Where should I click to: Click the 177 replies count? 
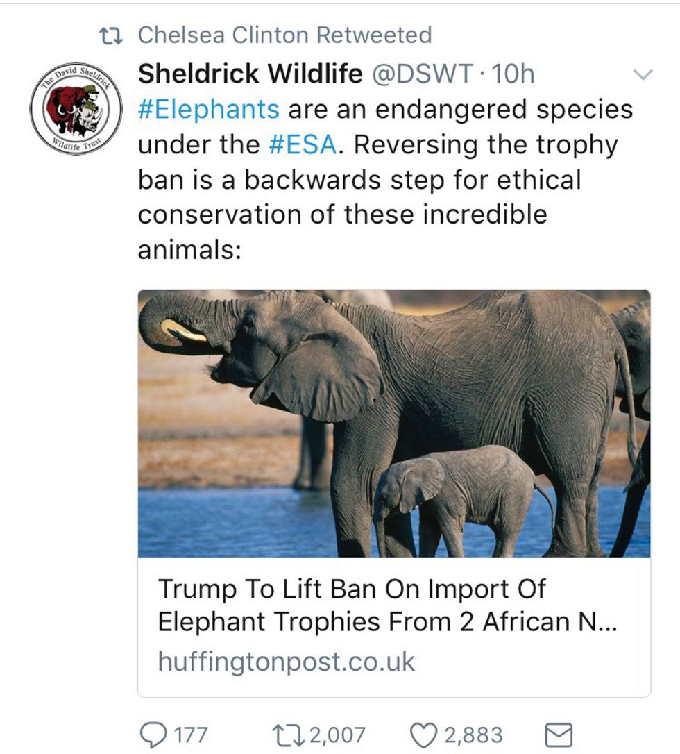pyautogui.click(x=189, y=735)
